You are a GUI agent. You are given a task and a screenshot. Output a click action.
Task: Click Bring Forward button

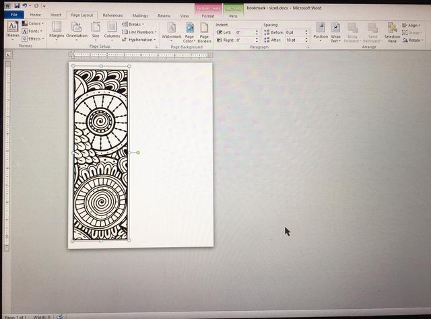coord(352,32)
